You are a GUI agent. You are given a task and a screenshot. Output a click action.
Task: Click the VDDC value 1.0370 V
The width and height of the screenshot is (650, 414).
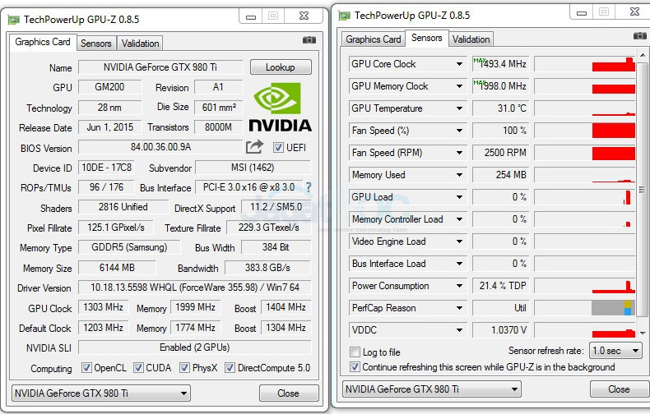coord(500,330)
